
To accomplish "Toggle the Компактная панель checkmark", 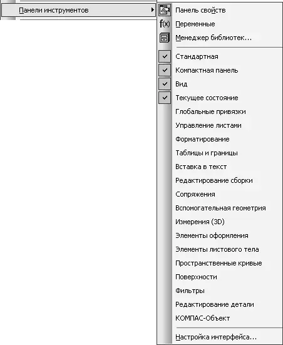I will click(x=165, y=70).
